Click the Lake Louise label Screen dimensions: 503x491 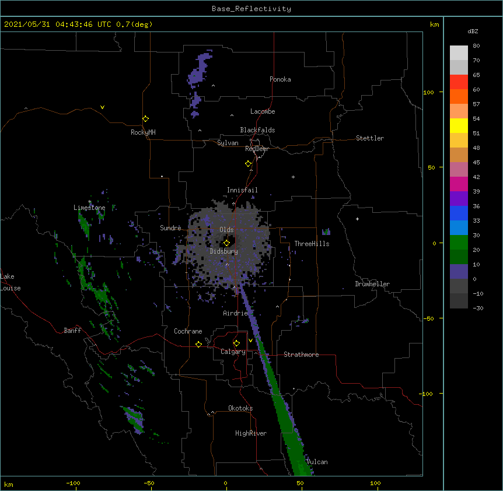pos(9,282)
